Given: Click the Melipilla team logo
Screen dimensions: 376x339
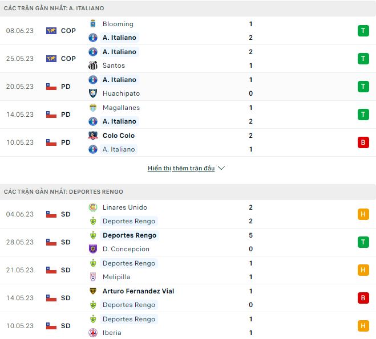Looking at the screenshot, I should pyautogui.click(x=93, y=277).
